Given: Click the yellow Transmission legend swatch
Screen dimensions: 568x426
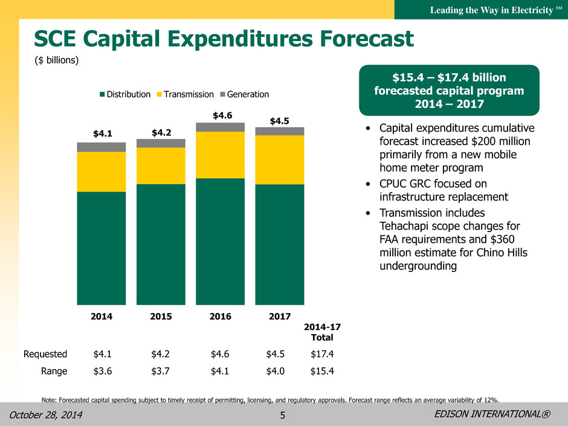Looking at the screenshot, I should [x=160, y=94].
